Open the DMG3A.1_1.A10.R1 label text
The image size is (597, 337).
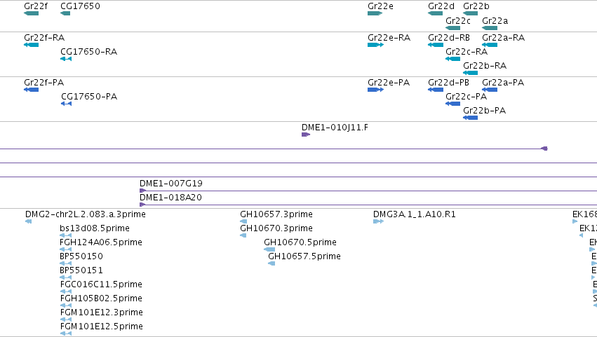point(414,214)
